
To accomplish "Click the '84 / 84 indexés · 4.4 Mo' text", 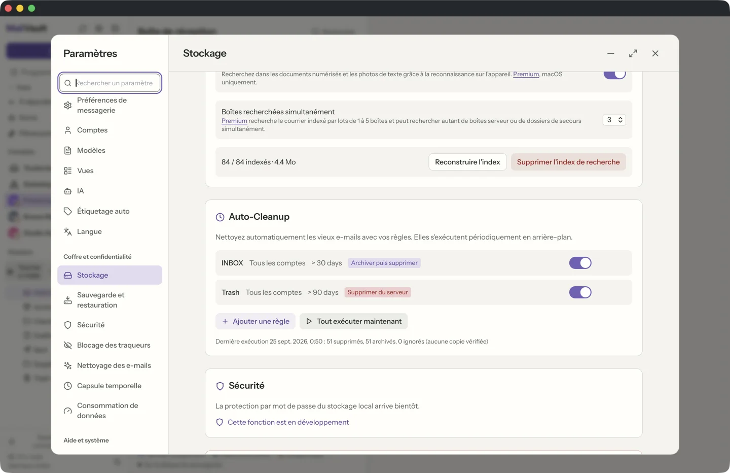I will pyautogui.click(x=259, y=162).
